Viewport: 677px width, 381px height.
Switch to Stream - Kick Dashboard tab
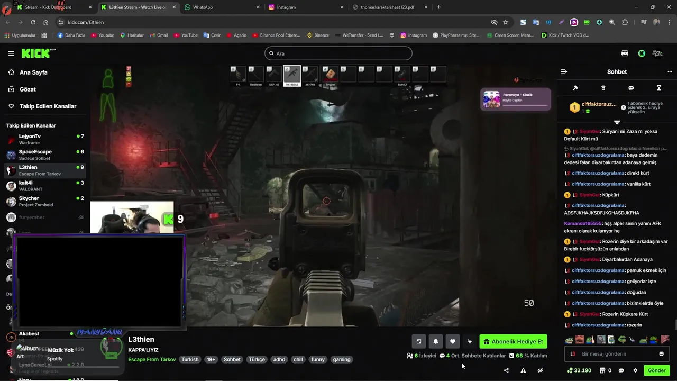(53, 7)
